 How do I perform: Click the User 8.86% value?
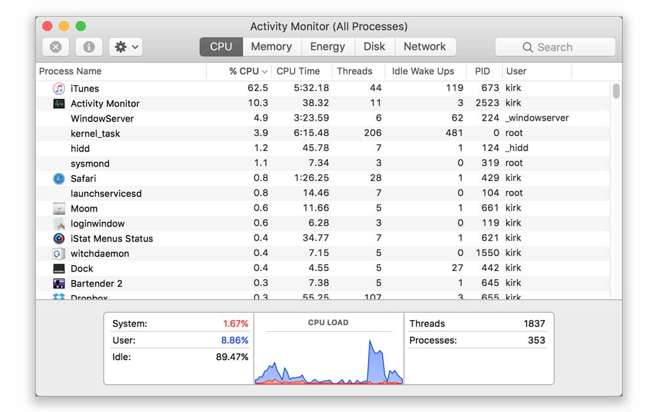(235, 340)
